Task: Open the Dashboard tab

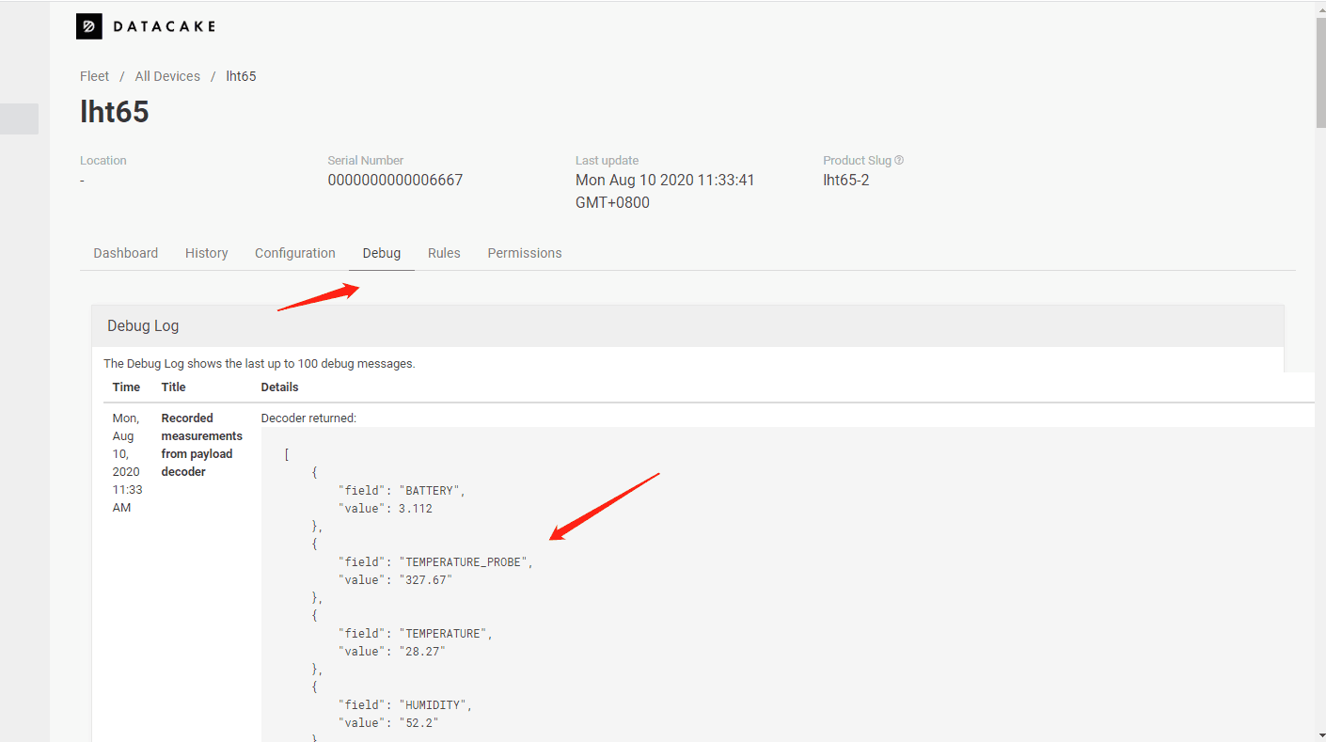Action: point(126,253)
